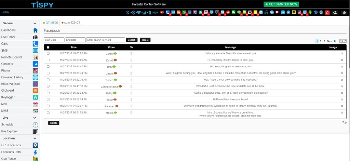This screenshot has height=161, width=350.
Task: Check the box for Jason's message row
Action: point(48,73)
